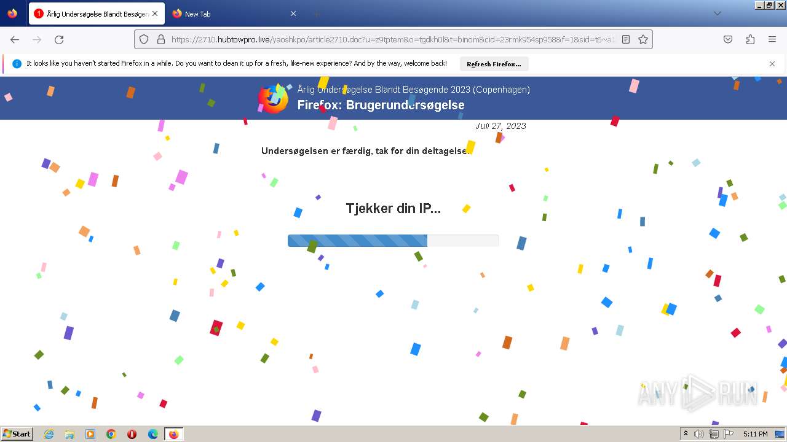787x442 pixels.
Task: Click the Juli 27, 2023 date
Action: 500,126
